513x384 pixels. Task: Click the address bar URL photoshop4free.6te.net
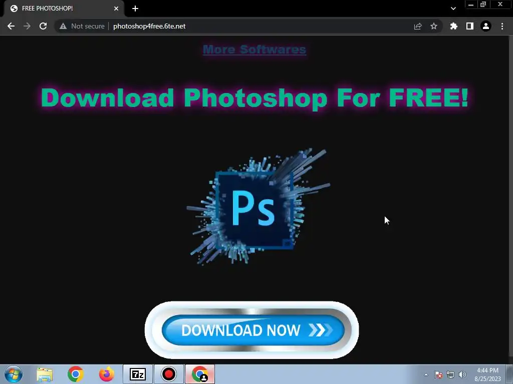149,26
